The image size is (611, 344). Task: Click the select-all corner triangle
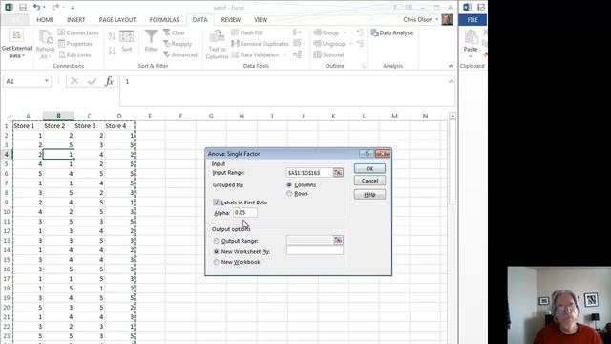pyautogui.click(x=8, y=117)
